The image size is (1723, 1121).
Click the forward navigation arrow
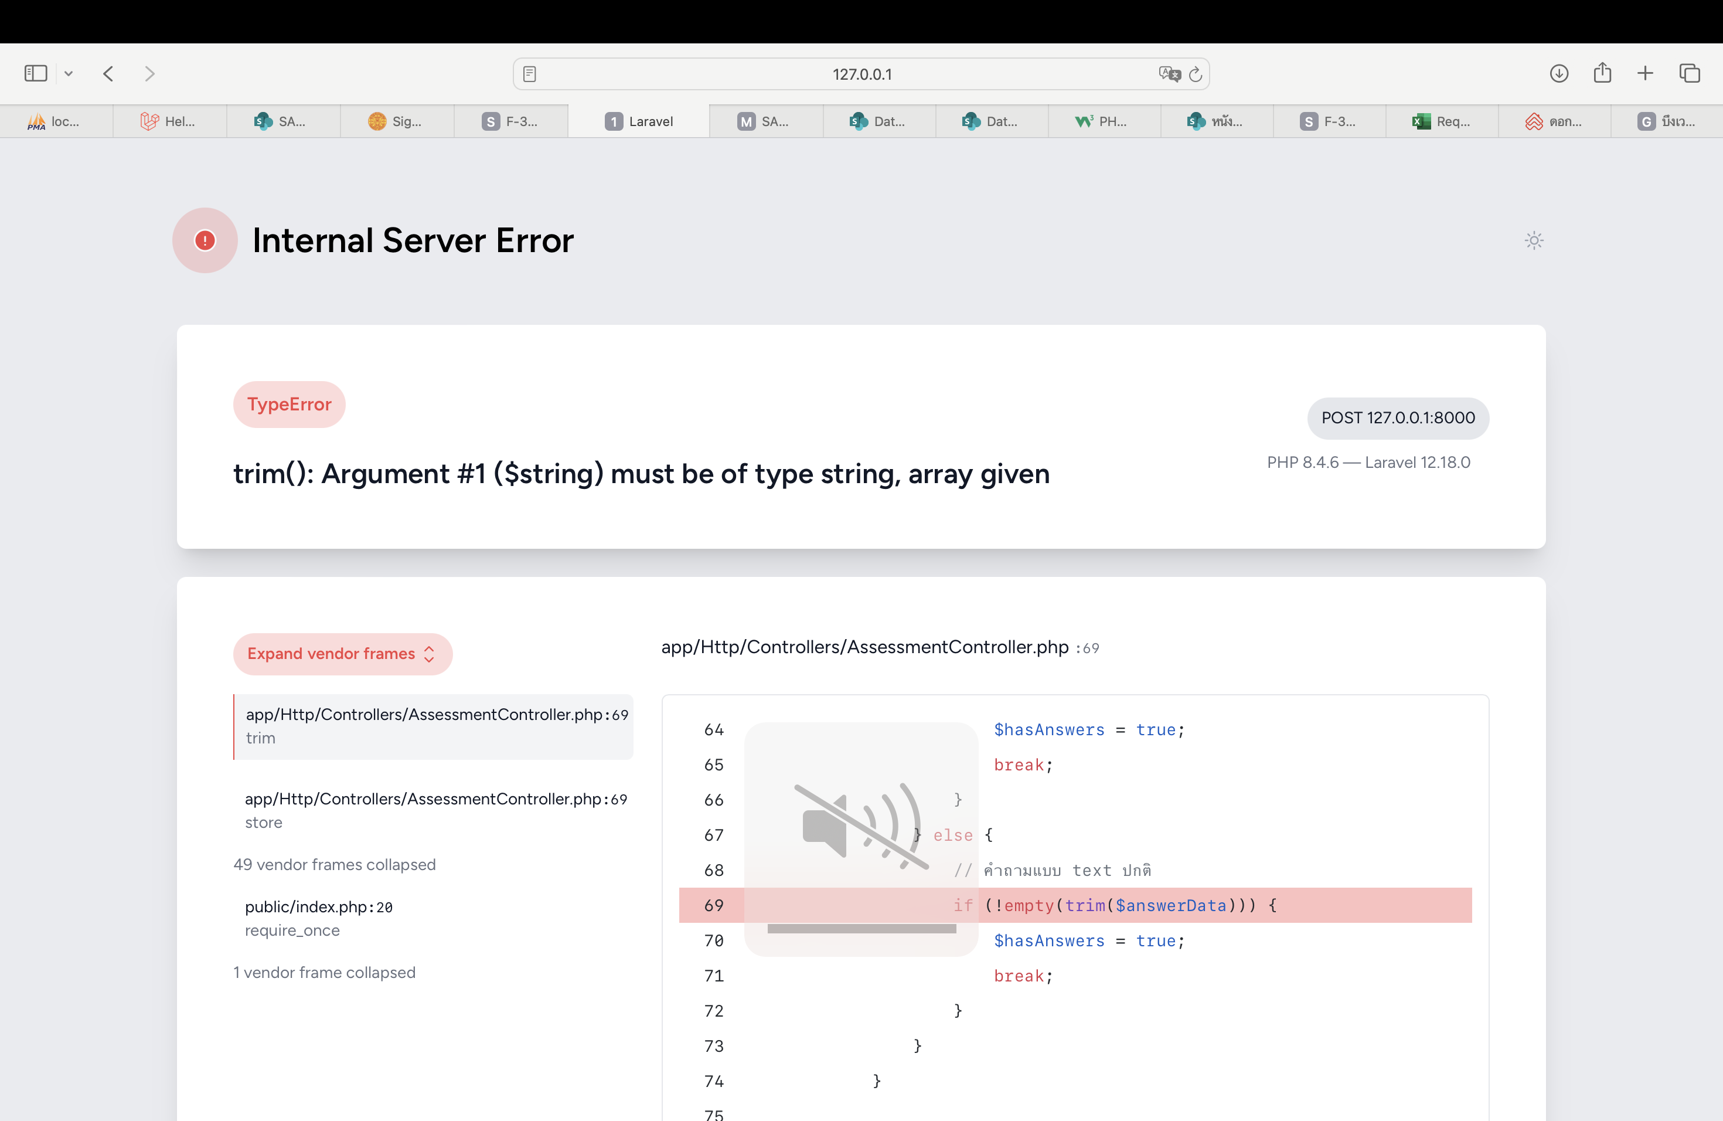[149, 73]
